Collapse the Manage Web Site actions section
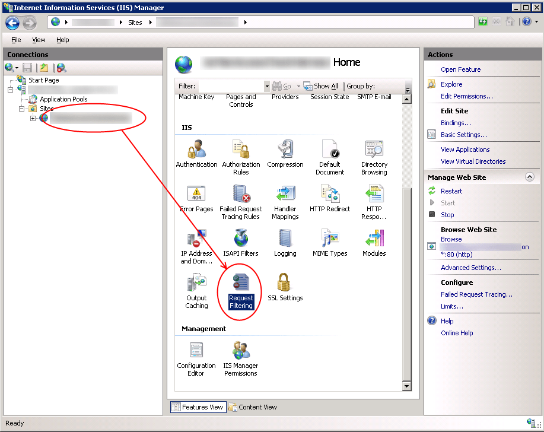 pos(530,177)
